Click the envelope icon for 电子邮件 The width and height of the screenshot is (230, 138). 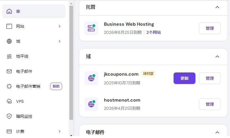click(9, 71)
